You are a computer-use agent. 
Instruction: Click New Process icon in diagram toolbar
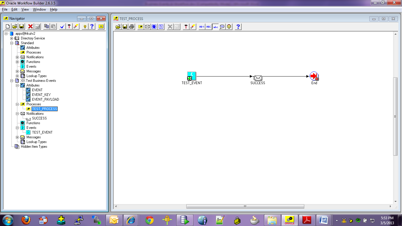click(141, 27)
